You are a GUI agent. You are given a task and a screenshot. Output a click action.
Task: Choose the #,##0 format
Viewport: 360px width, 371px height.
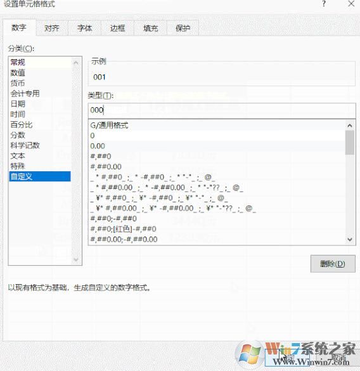(x=217, y=157)
